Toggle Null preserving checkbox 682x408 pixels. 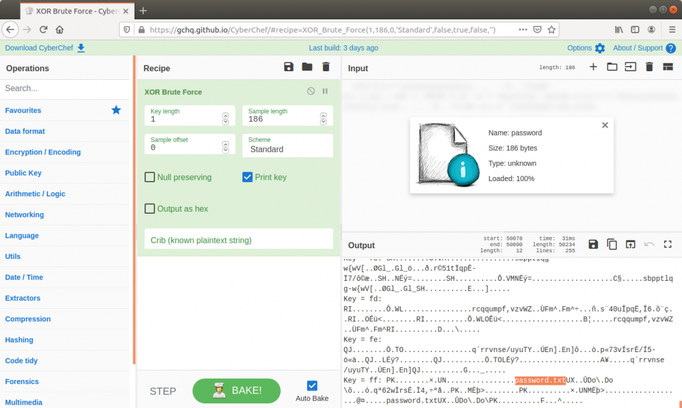(x=150, y=177)
